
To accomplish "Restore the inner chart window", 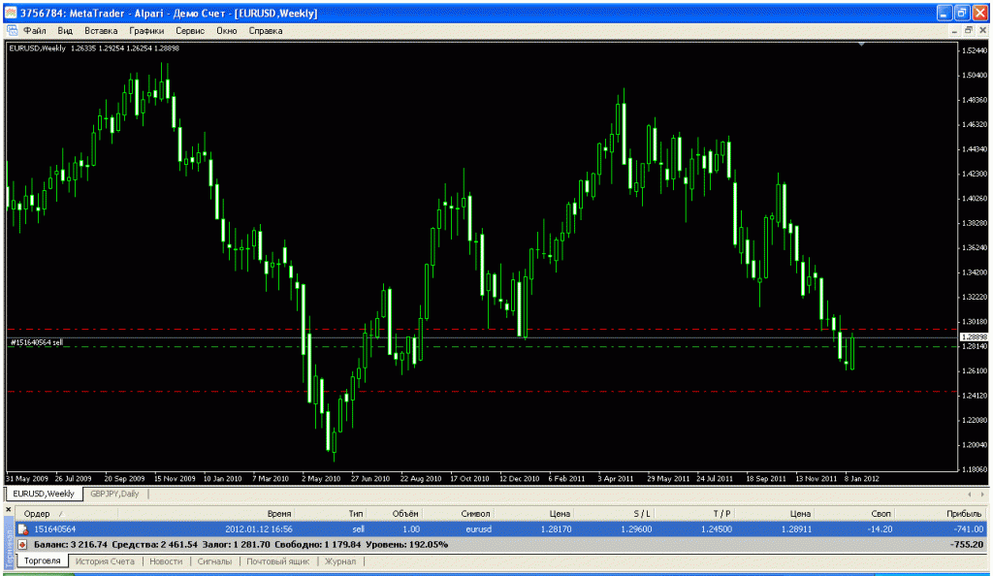I will click(x=968, y=31).
